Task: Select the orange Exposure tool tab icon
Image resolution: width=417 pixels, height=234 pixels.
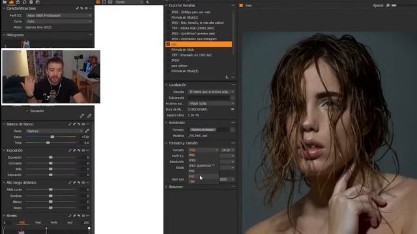Action: pyautogui.click(x=12, y=2)
